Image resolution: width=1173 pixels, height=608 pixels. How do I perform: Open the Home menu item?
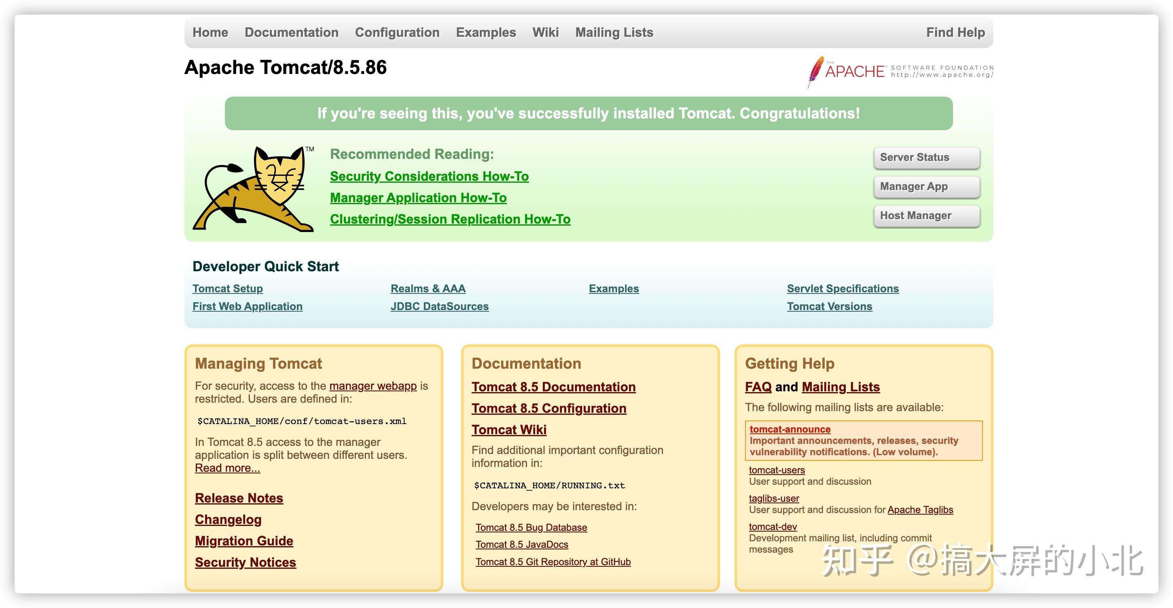[210, 32]
